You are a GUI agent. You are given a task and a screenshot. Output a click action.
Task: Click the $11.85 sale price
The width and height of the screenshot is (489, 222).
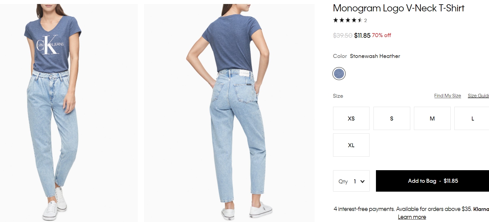[362, 36]
